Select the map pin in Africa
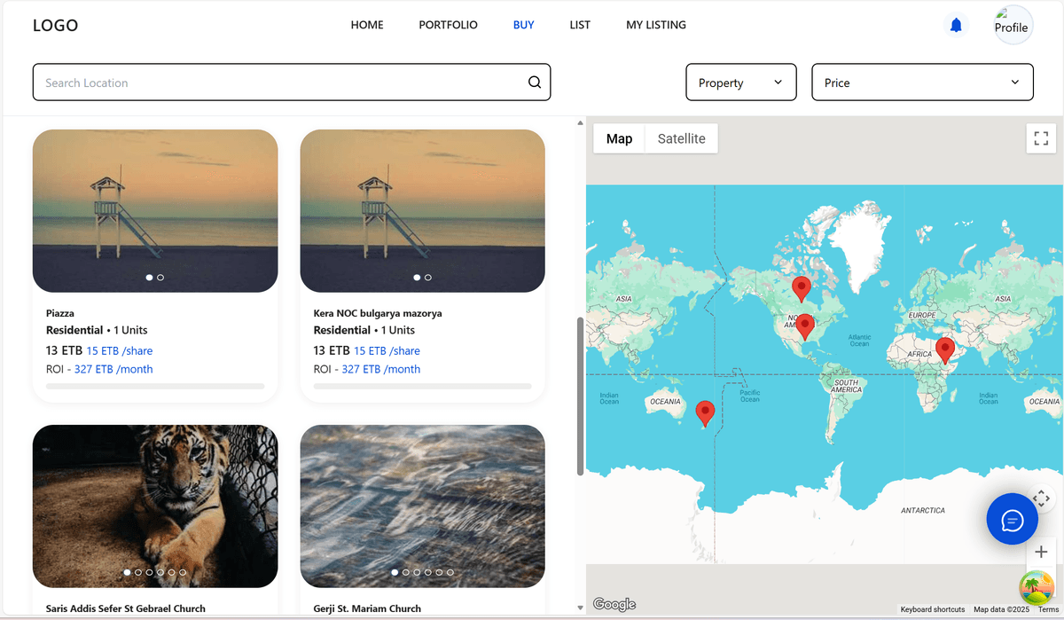 coord(945,350)
